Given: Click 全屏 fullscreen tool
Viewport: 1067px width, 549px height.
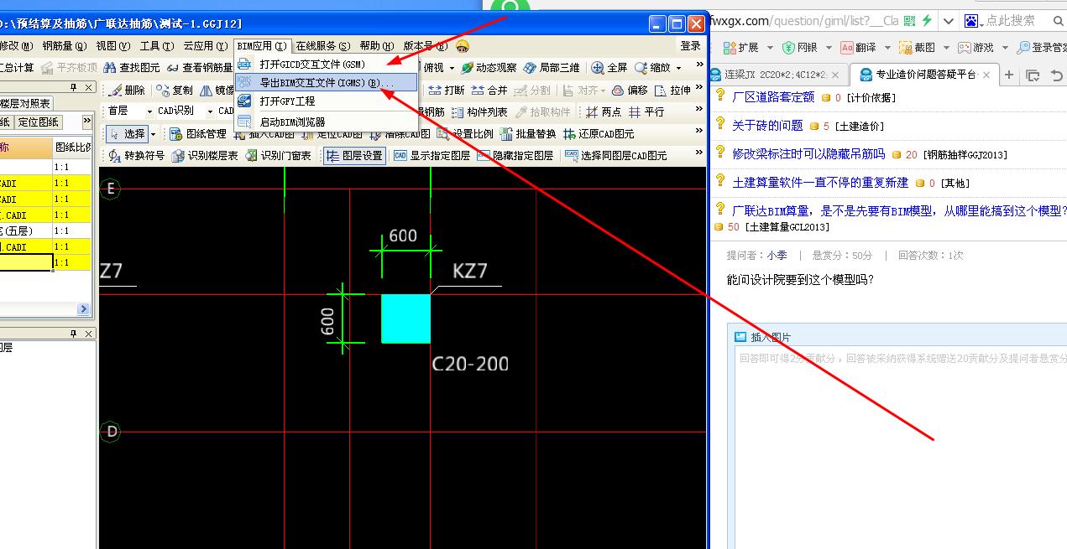Looking at the screenshot, I should tap(609, 68).
